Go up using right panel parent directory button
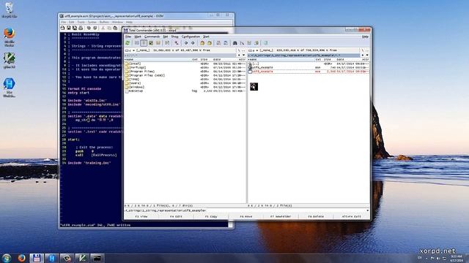 coord(367,50)
